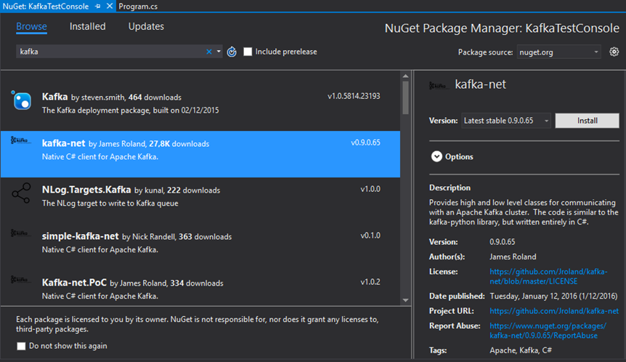
Task: Click the Description heading
Action: click(450, 188)
